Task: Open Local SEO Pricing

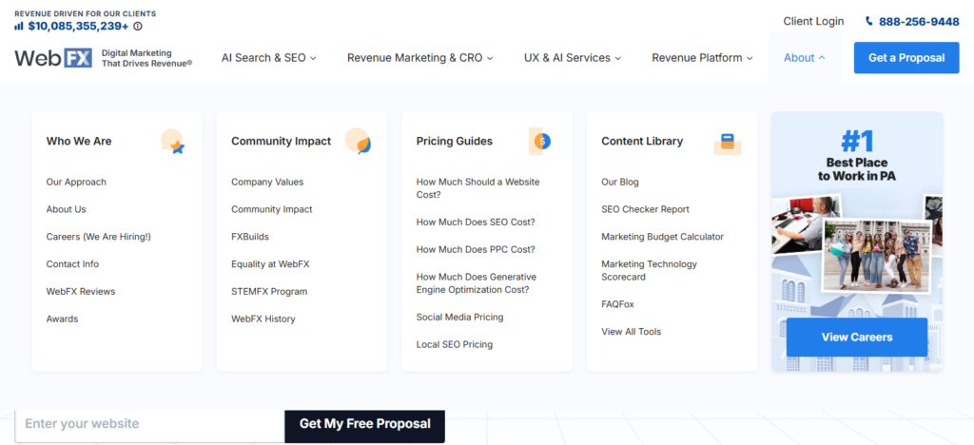Action: 454,344
